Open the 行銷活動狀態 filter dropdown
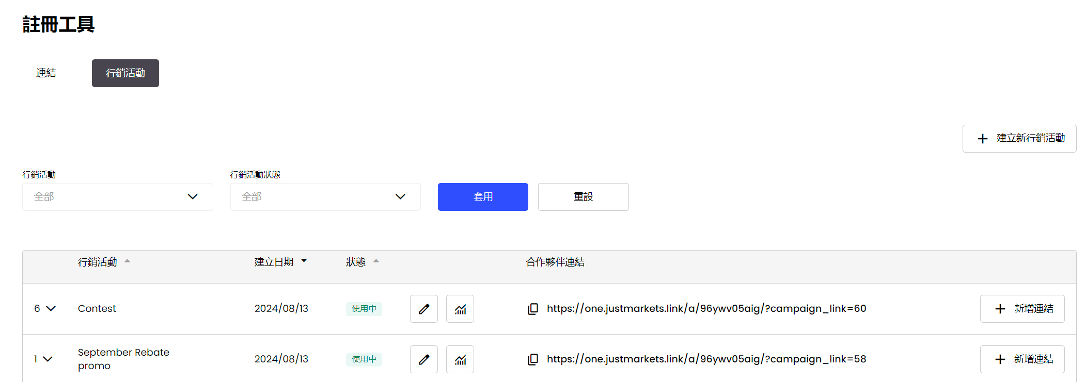This screenshot has width=1086, height=382. pos(325,197)
